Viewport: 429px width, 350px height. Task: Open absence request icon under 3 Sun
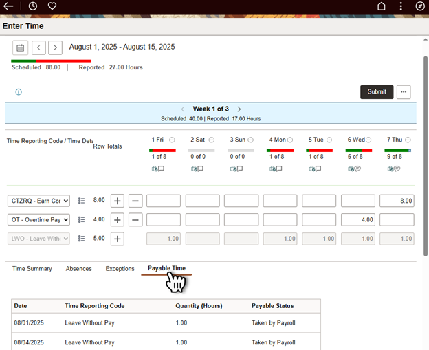233,168
